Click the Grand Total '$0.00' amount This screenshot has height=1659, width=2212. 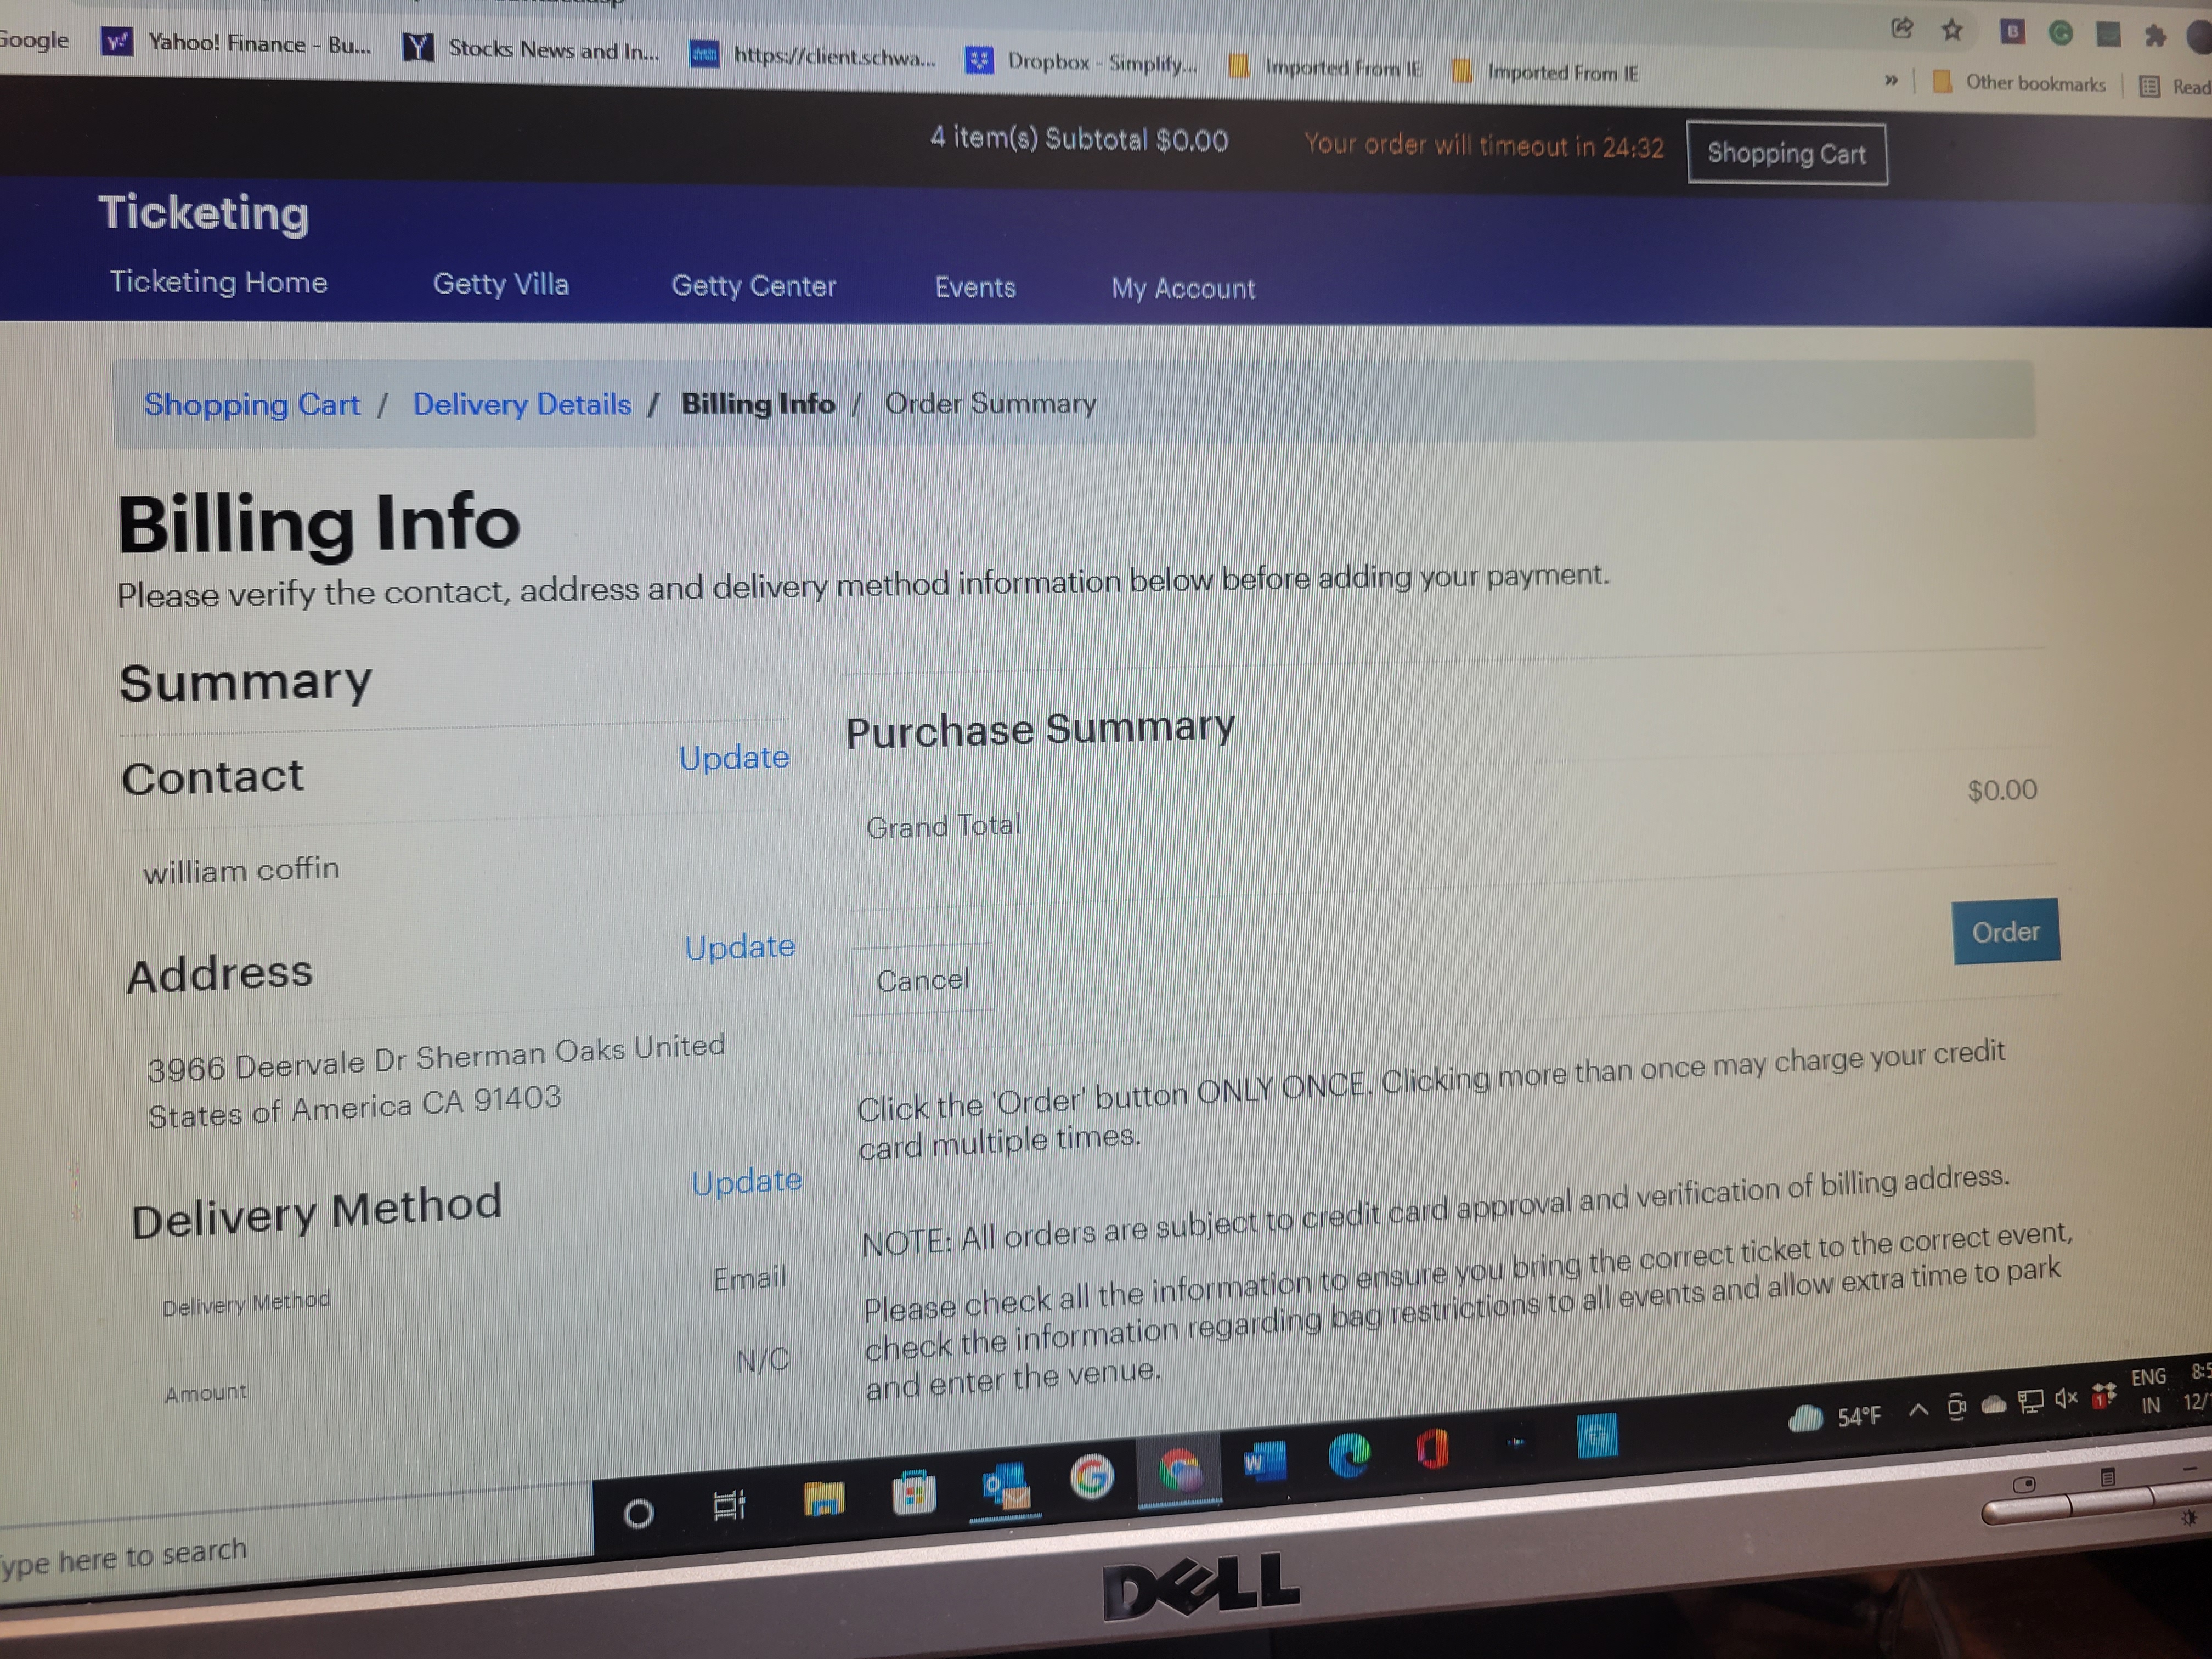pos(2002,790)
